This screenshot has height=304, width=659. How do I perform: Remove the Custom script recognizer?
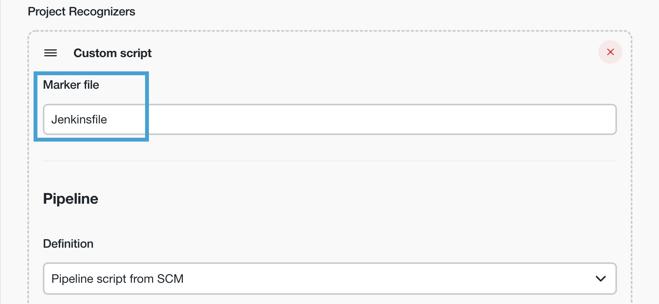coord(610,52)
